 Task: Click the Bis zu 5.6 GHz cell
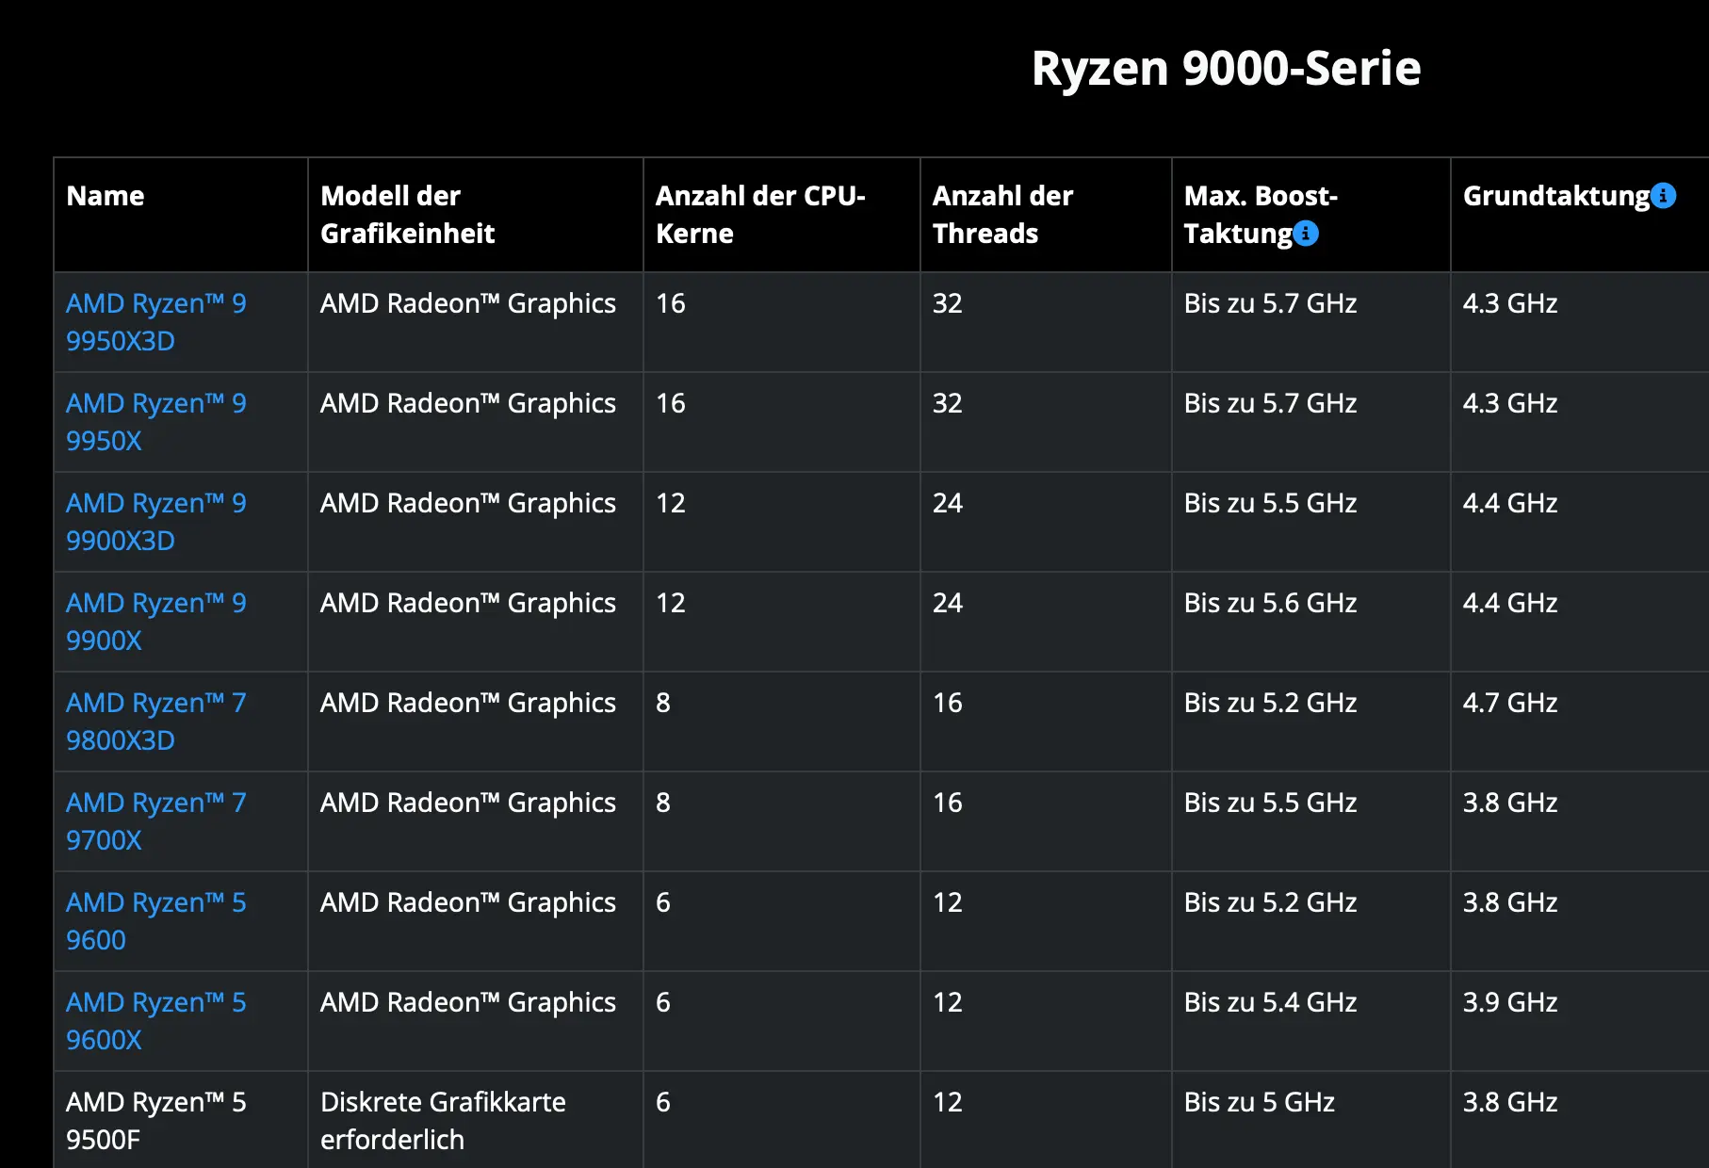coord(1270,603)
